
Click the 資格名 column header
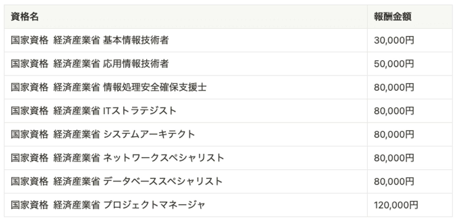[25, 17]
